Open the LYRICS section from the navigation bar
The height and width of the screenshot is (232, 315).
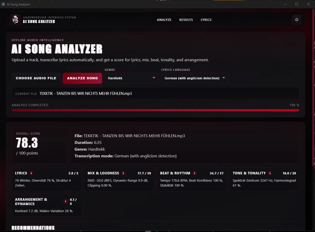click(206, 20)
